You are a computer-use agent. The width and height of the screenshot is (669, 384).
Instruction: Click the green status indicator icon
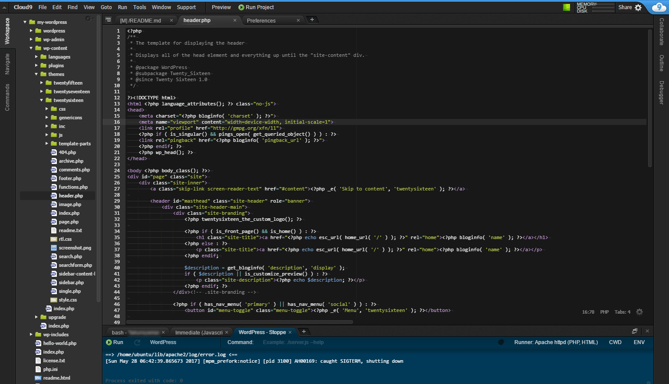click(x=567, y=7)
